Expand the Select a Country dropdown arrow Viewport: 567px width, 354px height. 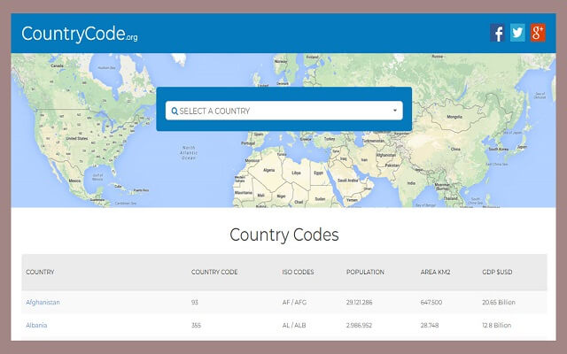395,111
